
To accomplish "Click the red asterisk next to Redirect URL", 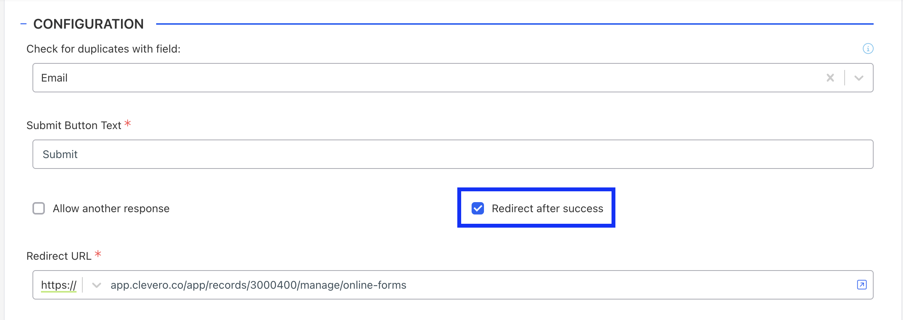I will tap(98, 254).
